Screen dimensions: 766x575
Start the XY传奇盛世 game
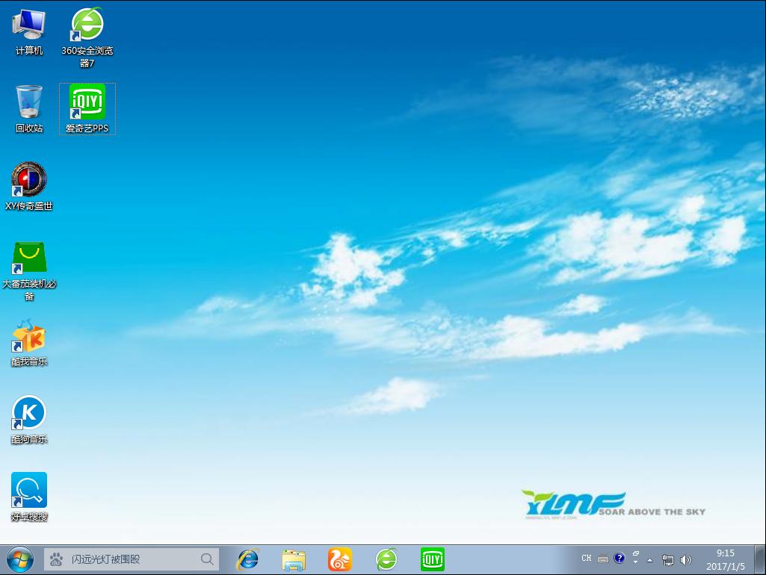[x=28, y=179]
